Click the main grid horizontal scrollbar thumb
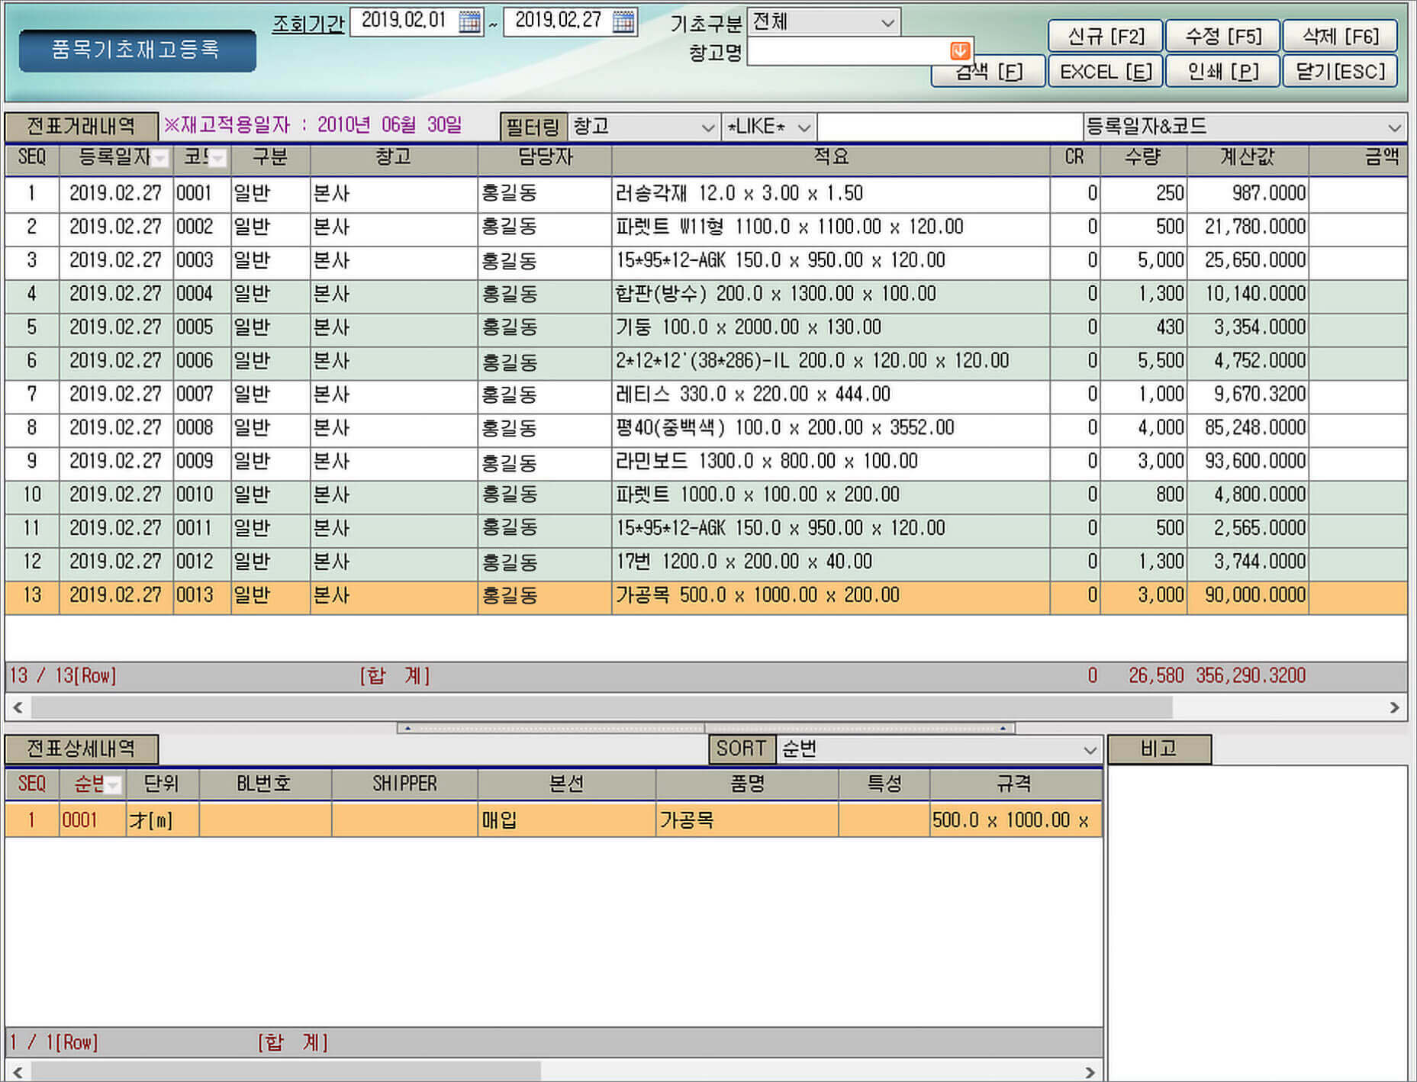1417x1082 pixels. tap(601, 707)
